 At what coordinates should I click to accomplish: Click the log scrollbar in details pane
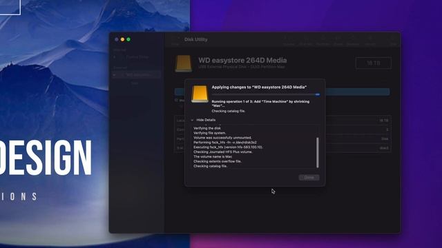(318, 153)
